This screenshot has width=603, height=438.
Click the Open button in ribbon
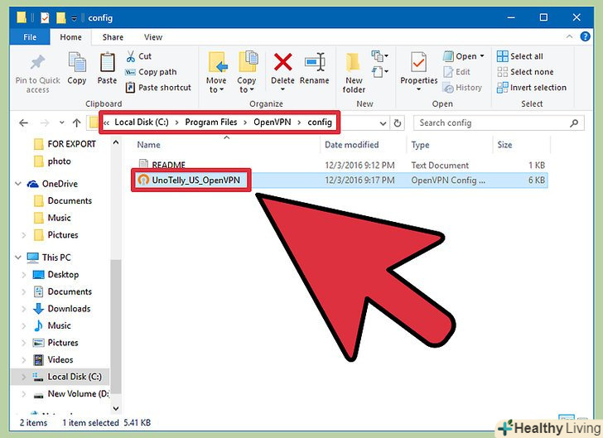coord(463,56)
